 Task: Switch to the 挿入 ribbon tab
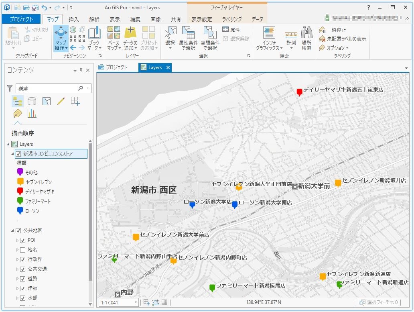click(x=74, y=19)
